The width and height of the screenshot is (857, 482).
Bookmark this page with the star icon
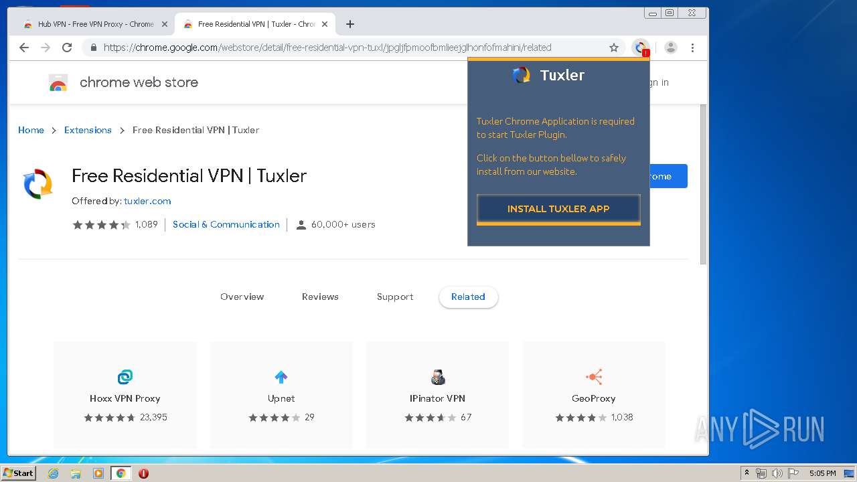click(614, 48)
